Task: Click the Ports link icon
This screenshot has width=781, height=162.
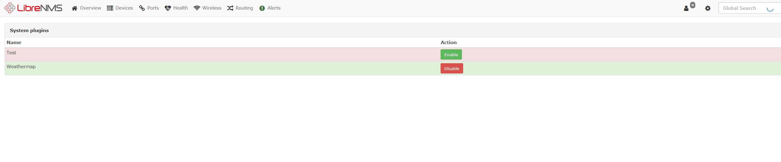Action: pos(142,8)
